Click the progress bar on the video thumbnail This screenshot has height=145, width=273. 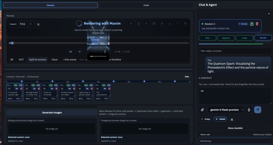(x=98, y=56)
